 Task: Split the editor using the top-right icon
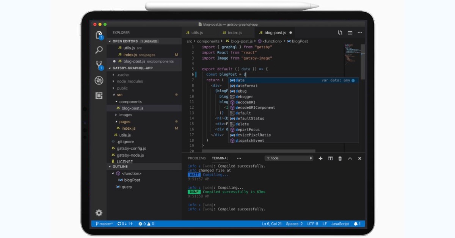349,33
